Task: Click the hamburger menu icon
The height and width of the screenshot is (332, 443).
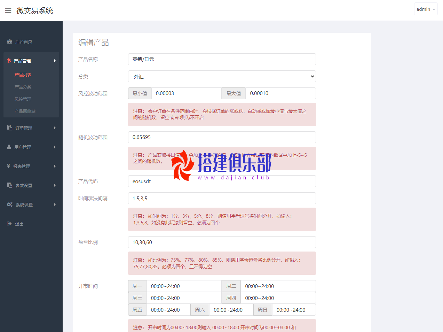Action: (x=8, y=10)
